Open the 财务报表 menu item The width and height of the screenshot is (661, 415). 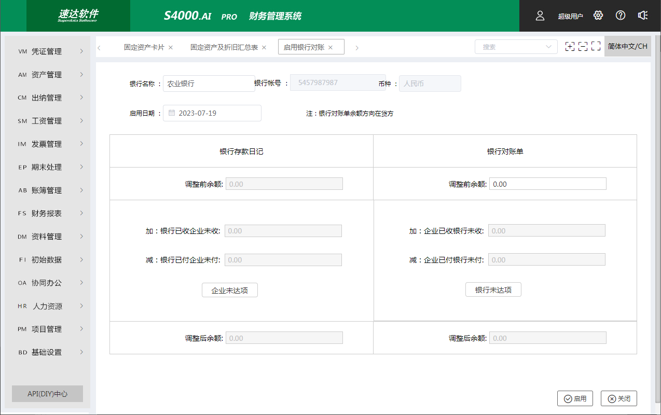[47, 213]
